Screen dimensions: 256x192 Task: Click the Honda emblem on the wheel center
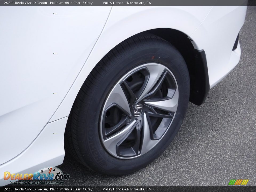coord(138,110)
